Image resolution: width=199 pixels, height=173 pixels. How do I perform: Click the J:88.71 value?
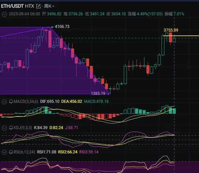tap(72, 127)
